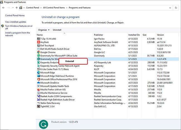Click the Microsoft Edge WebView2 Runtime icon
The width and height of the screenshot is (181, 130).
(x=38, y=76)
